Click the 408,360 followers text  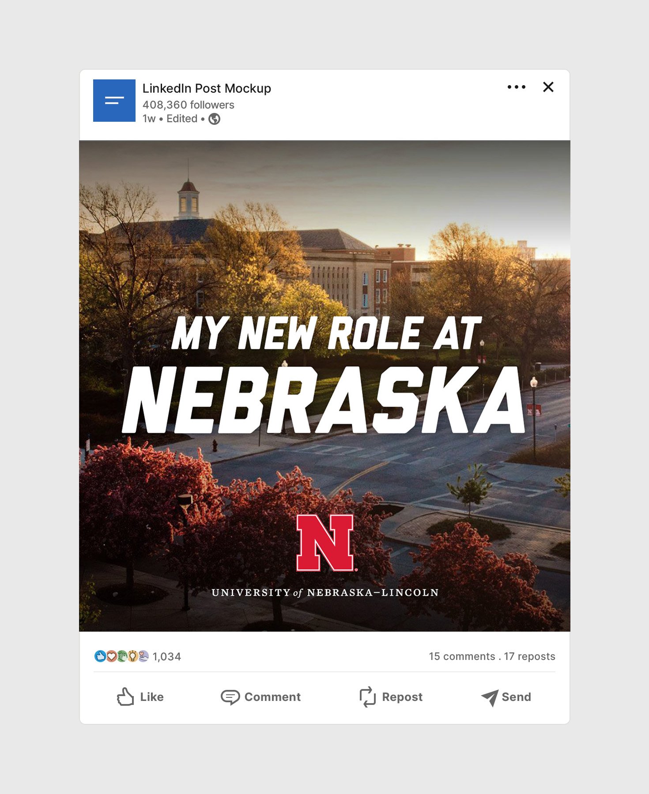point(189,105)
